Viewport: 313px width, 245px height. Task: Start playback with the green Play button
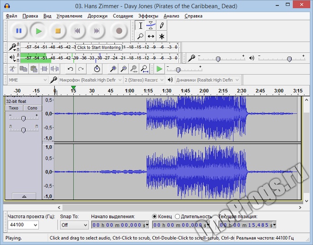pyautogui.click(x=39, y=31)
